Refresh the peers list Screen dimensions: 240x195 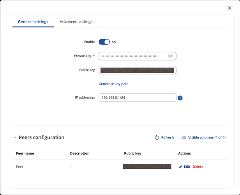pyautogui.click(x=164, y=137)
